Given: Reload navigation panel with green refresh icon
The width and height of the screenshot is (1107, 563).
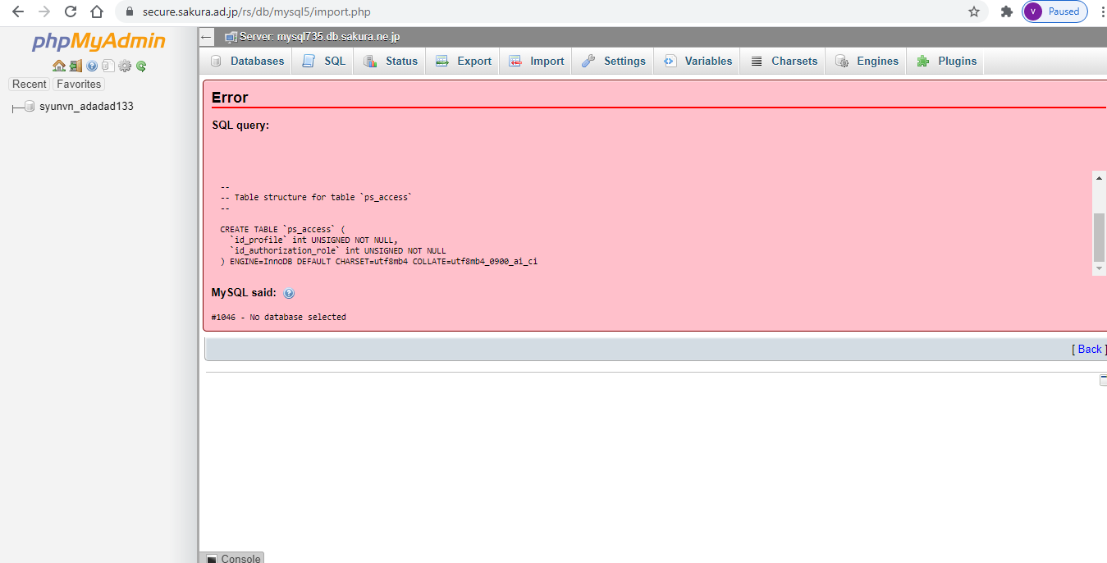Looking at the screenshot, I should (x=141, y=66).
